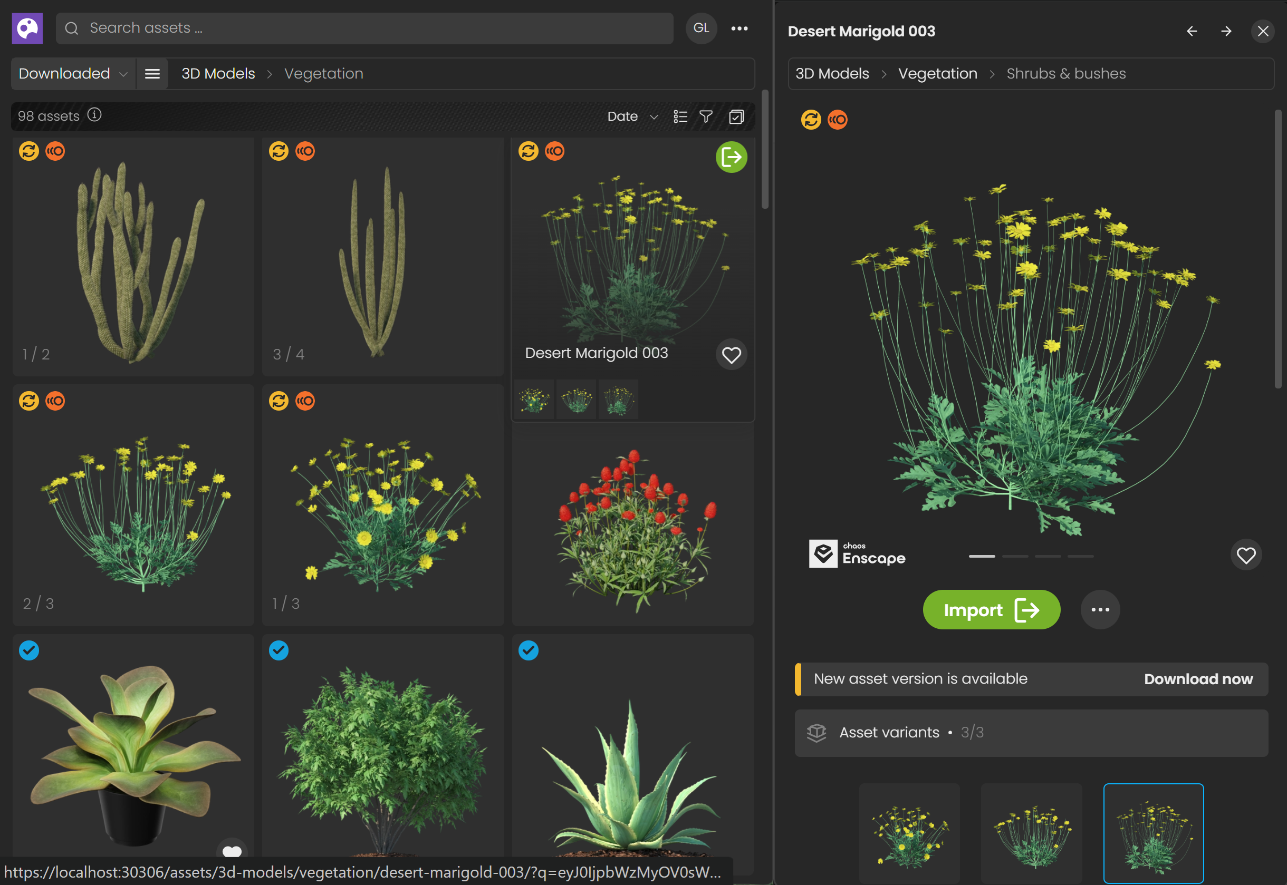This screenshot has width=1287, height=885.
Task: Open the hamburger category menu
Action: pyautogui.click(x=152, y=74)
